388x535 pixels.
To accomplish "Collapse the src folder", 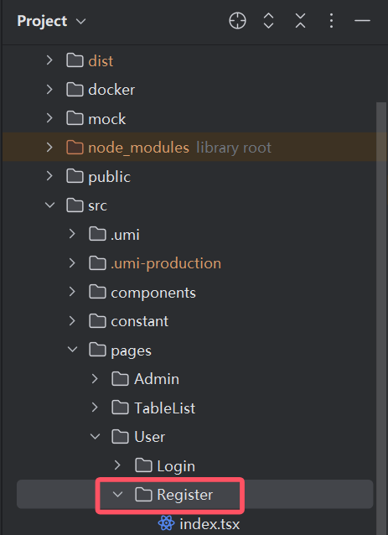I will pyautogui.click(x=49, y=205).
